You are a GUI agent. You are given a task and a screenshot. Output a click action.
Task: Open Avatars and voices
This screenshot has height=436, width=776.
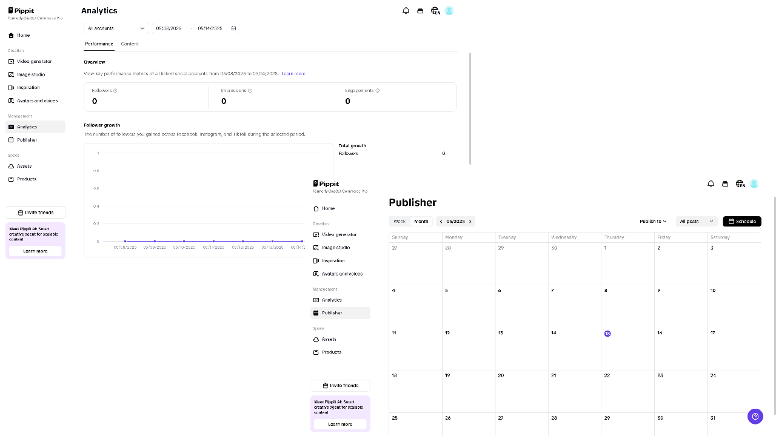(36, 101)
